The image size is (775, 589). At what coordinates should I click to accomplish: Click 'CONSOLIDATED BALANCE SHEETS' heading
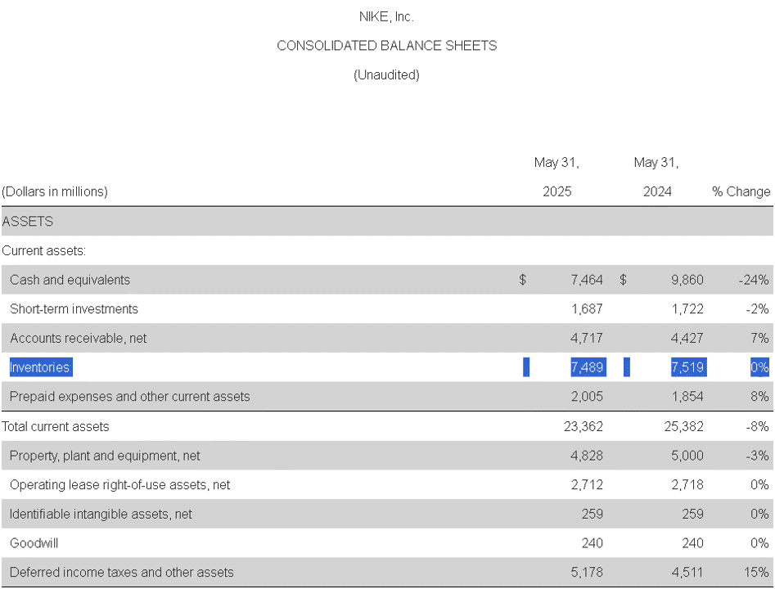(386, 46)
